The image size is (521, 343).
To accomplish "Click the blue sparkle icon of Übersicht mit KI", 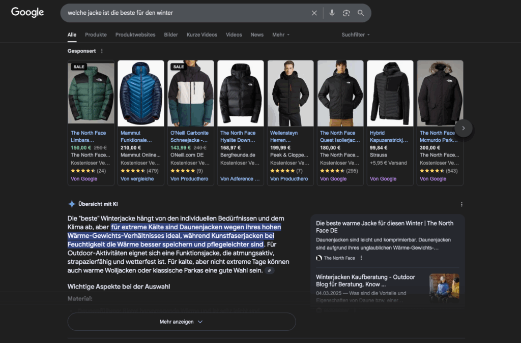I will click(x=71, y=204).
